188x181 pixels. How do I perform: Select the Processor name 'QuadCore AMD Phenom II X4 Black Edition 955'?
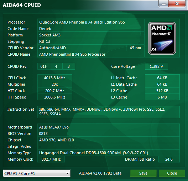pos(82,22)
